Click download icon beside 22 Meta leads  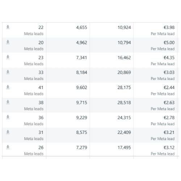tap(8, 27)
